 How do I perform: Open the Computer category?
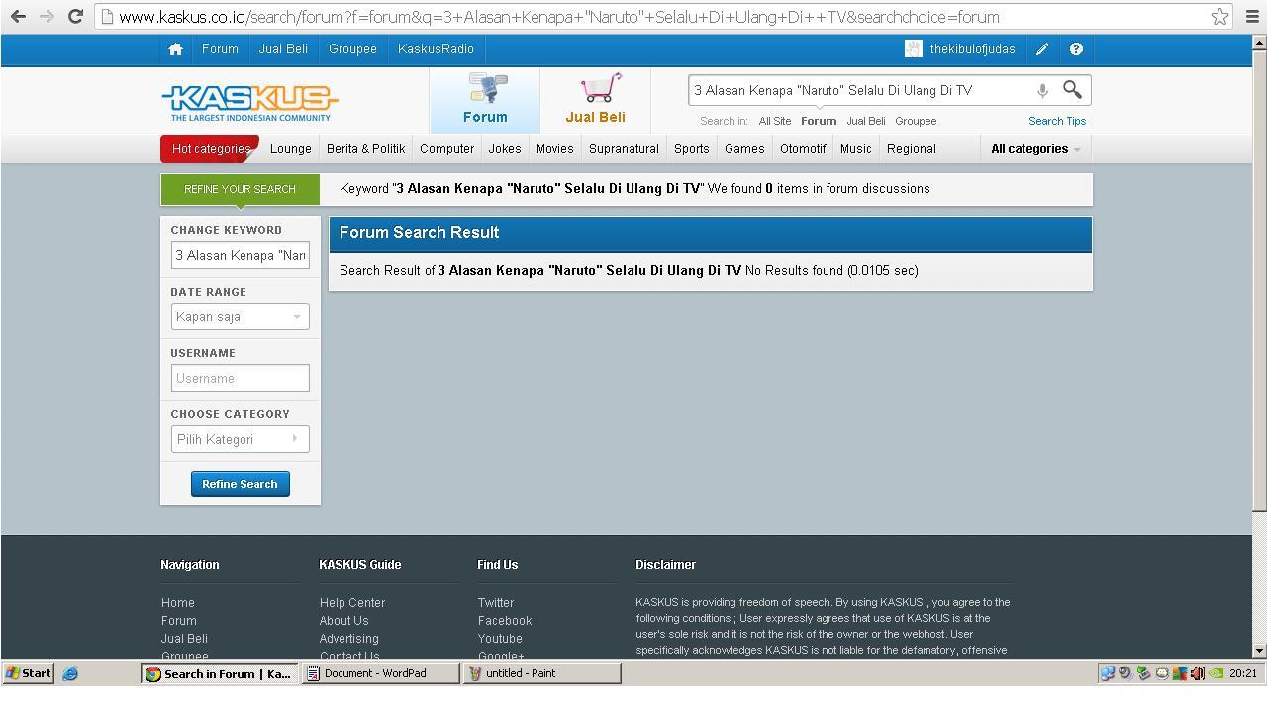point(446,149)
